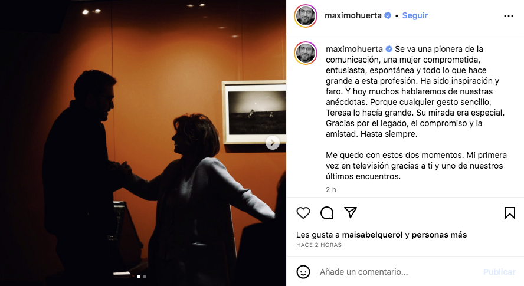Viewport: 524px width, 286px height.
Task: Open the three-dot more options menu
Action: (508, 16)
